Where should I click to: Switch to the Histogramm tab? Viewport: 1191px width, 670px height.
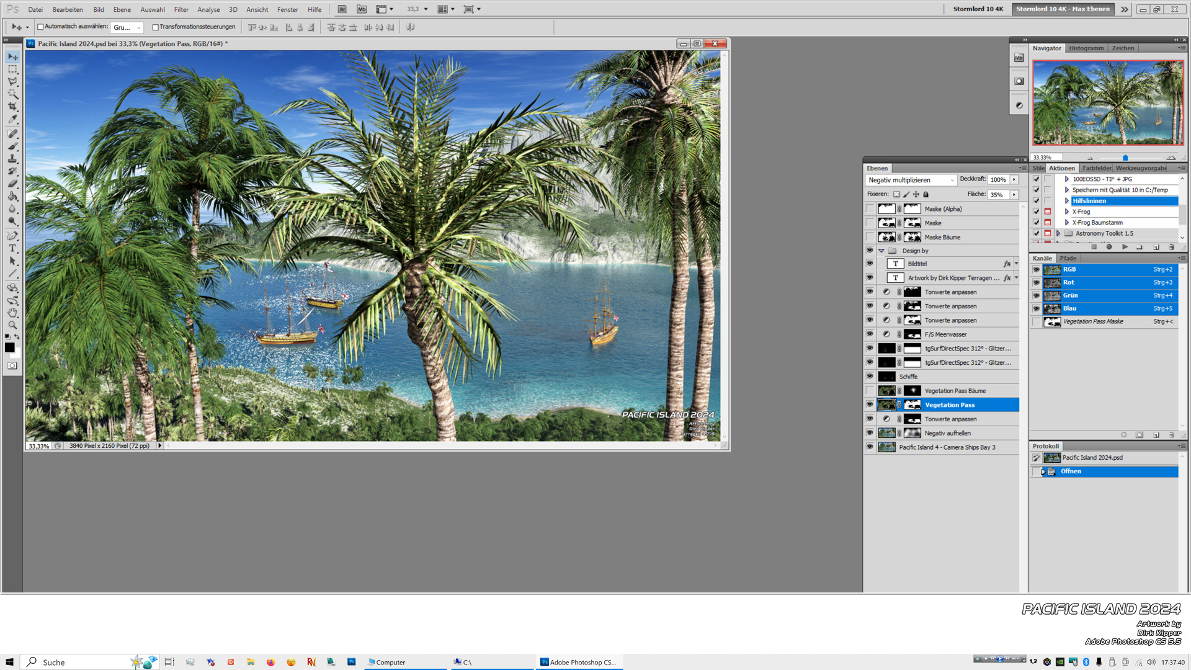pos(1086,48)
